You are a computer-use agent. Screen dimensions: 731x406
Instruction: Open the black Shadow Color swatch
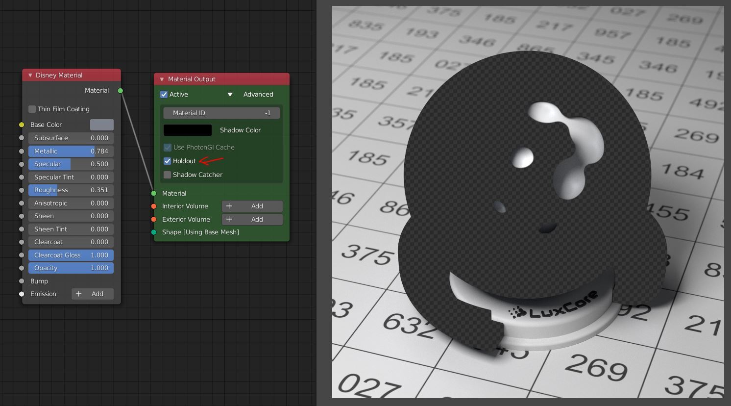coord(188,130)
